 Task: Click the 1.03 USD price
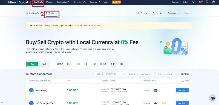[73, 103]
